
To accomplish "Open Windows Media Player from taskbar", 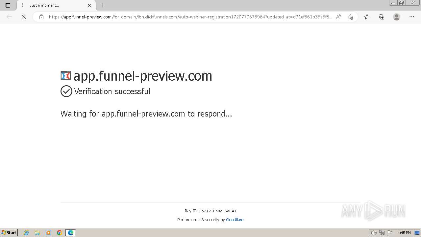I will (x=48, y=233).
